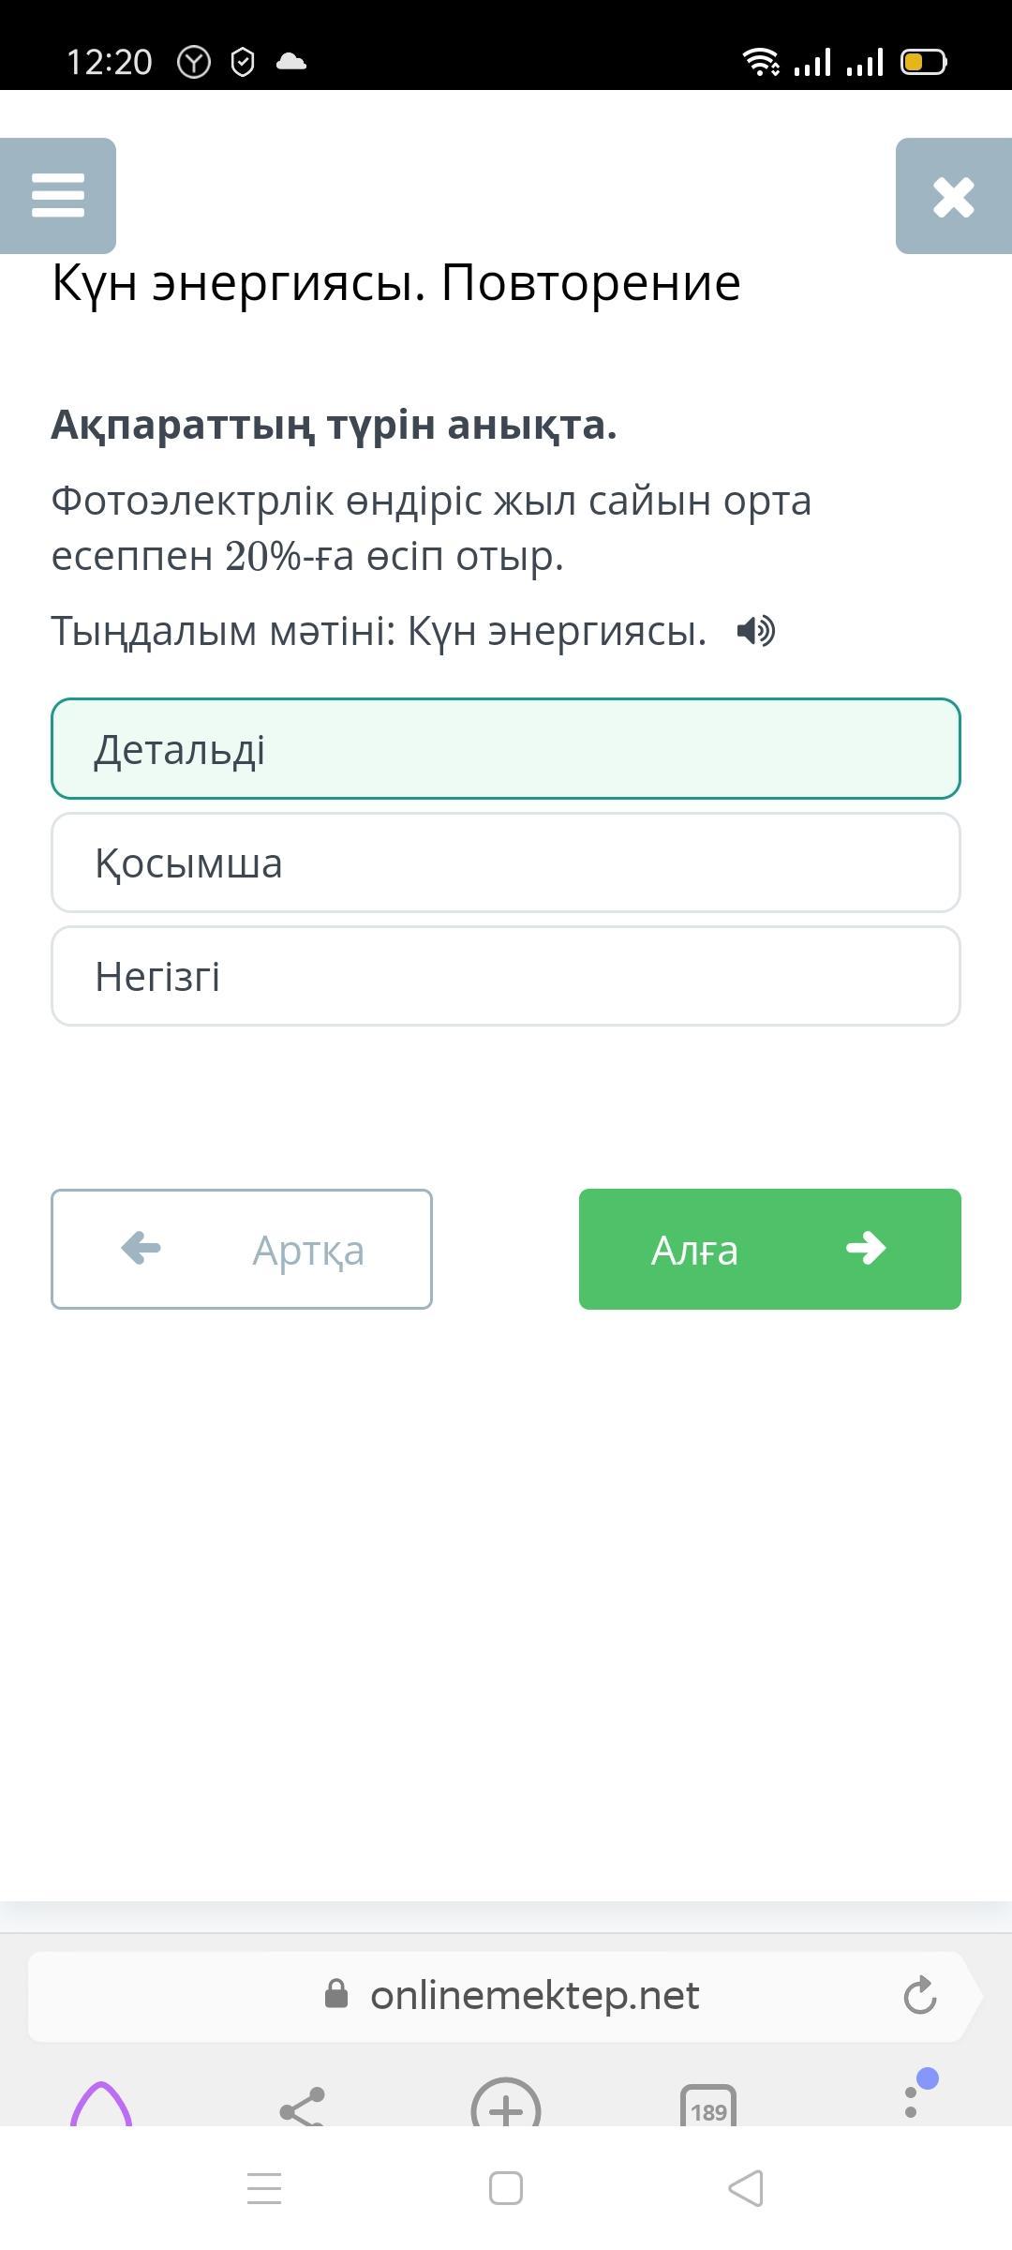Tap the Wi-Fi status icon

click(x=761, y=62)
